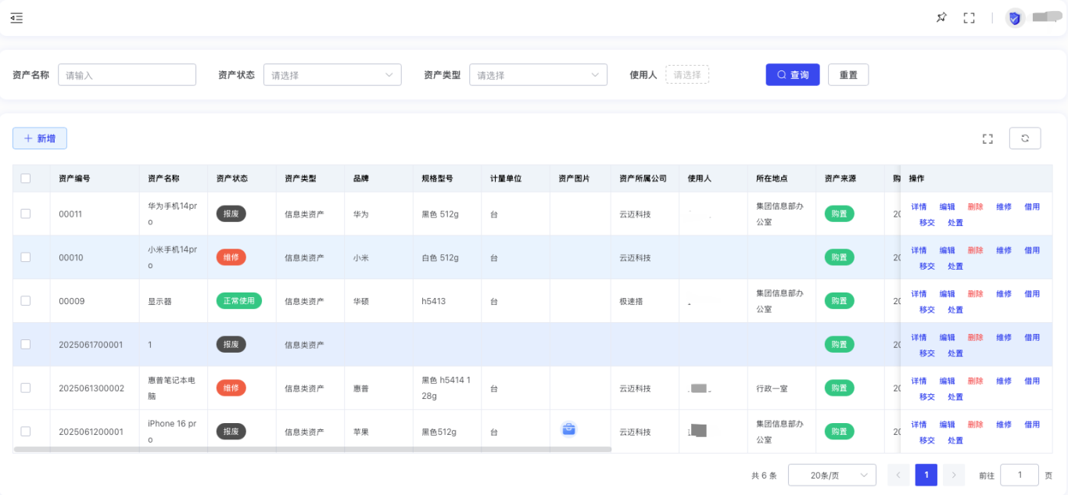Click the horizontal table scrollbar
Image resolution: width=1068 pixels, height=495 pixels.
click(313, 450)
